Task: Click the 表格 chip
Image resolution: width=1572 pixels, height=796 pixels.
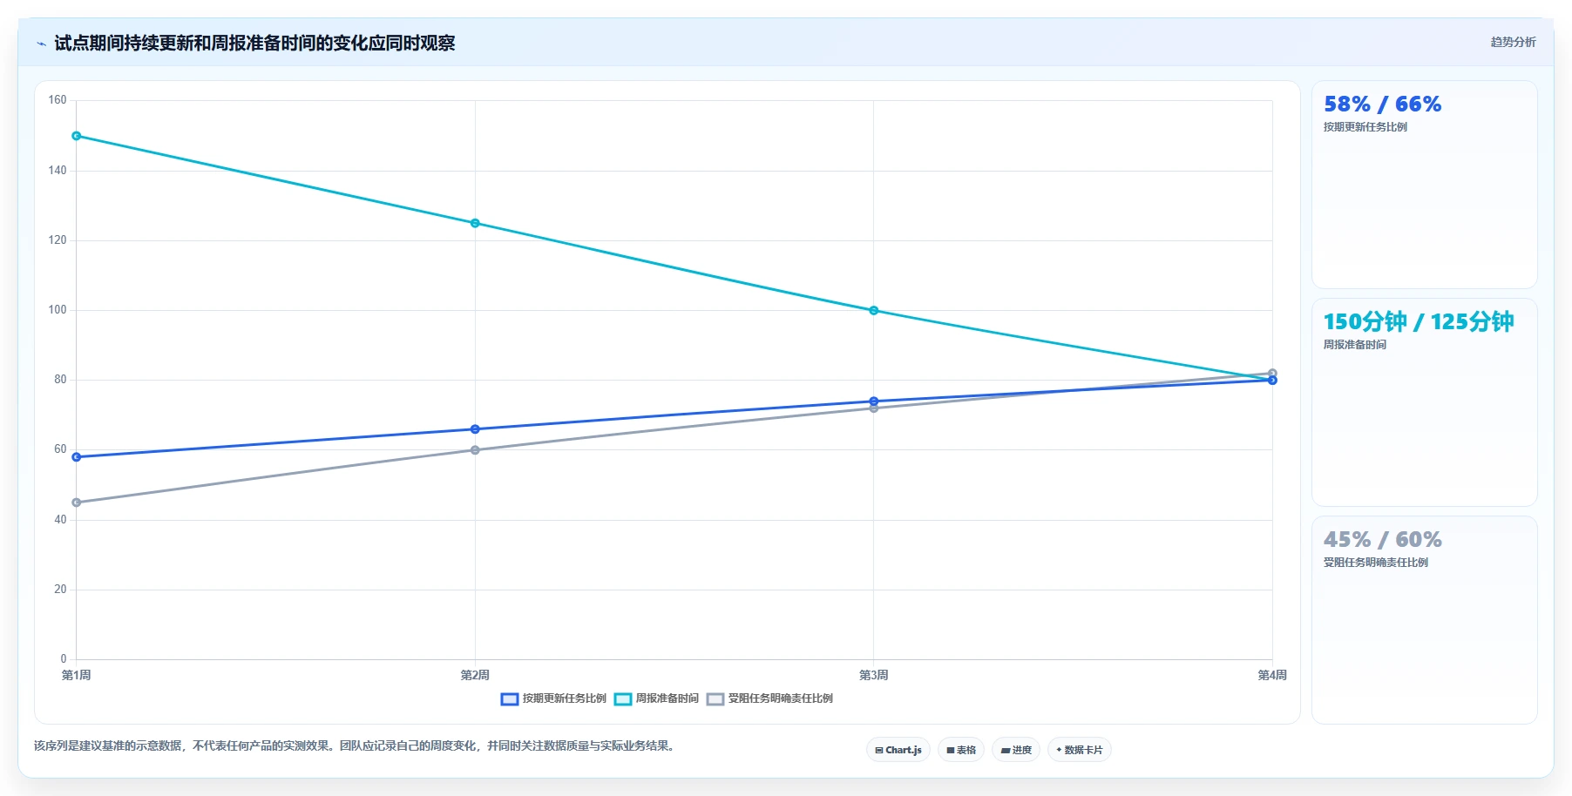Action: click(x=961, y=750)
